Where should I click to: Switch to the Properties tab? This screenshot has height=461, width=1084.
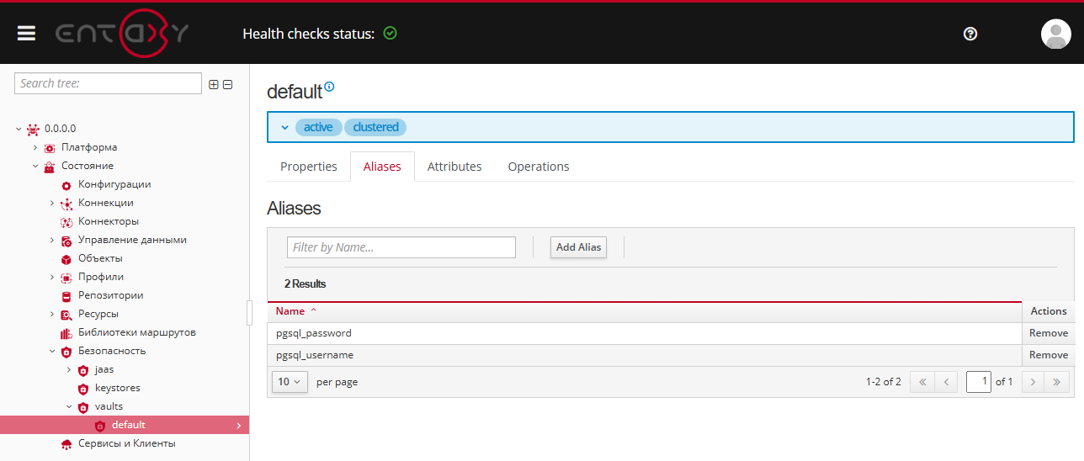[x=308, y=167]
